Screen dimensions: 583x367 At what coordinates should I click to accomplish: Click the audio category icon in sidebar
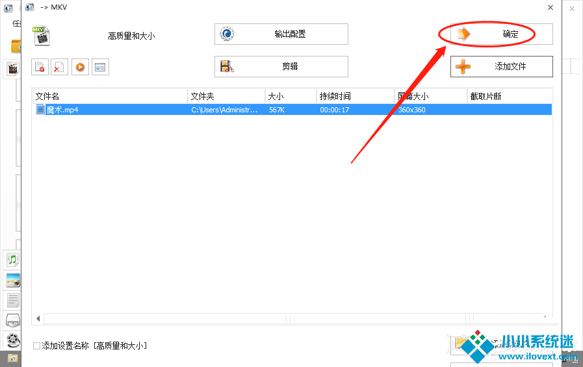[x=12, y=260]
